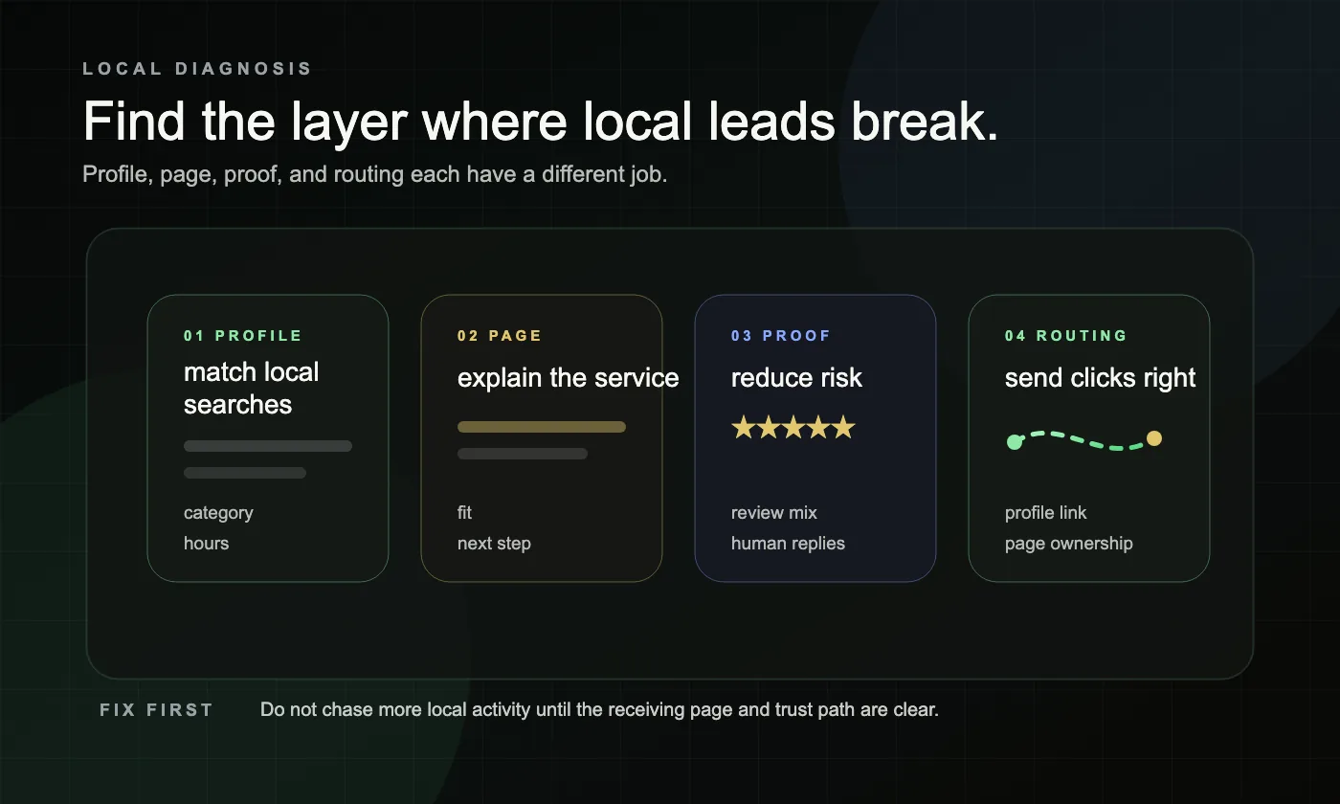The image size is (1340, 804).
Task: Click 'explain the service' card title
Action: (x=569, y=378)
